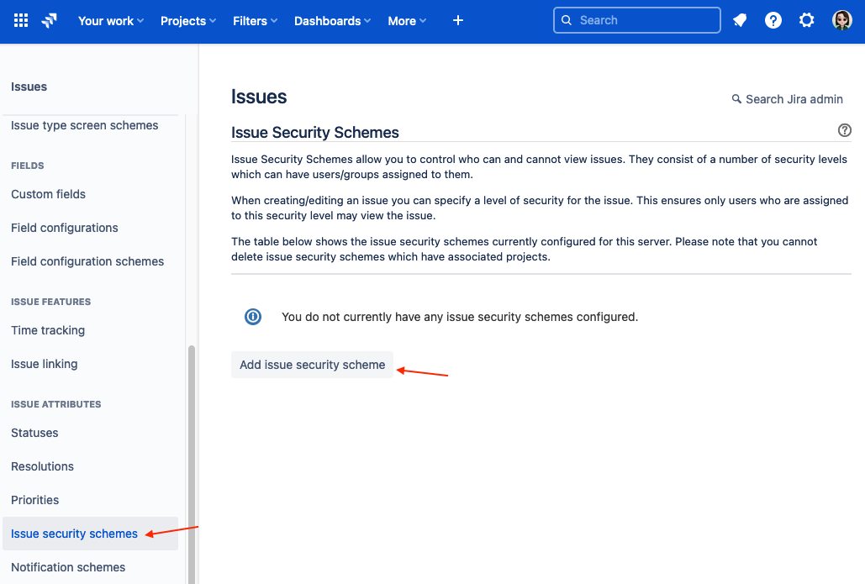Click the magnifier in Search Jira admin
This screenshot has width=865, height=584.
tap(736, 99)
